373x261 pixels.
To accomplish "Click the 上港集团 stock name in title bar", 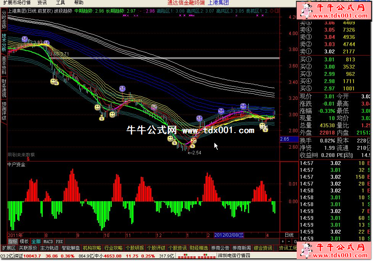I will pyautogui.click(x=219, y=3).
